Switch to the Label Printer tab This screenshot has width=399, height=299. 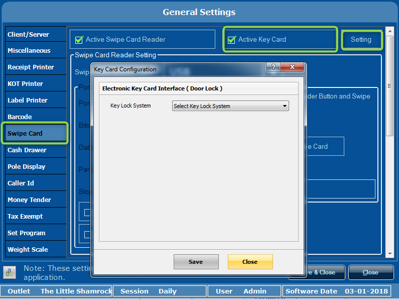coord(36,100)
